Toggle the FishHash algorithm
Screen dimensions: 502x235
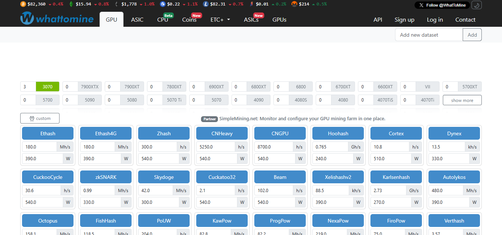pos(106,221)
